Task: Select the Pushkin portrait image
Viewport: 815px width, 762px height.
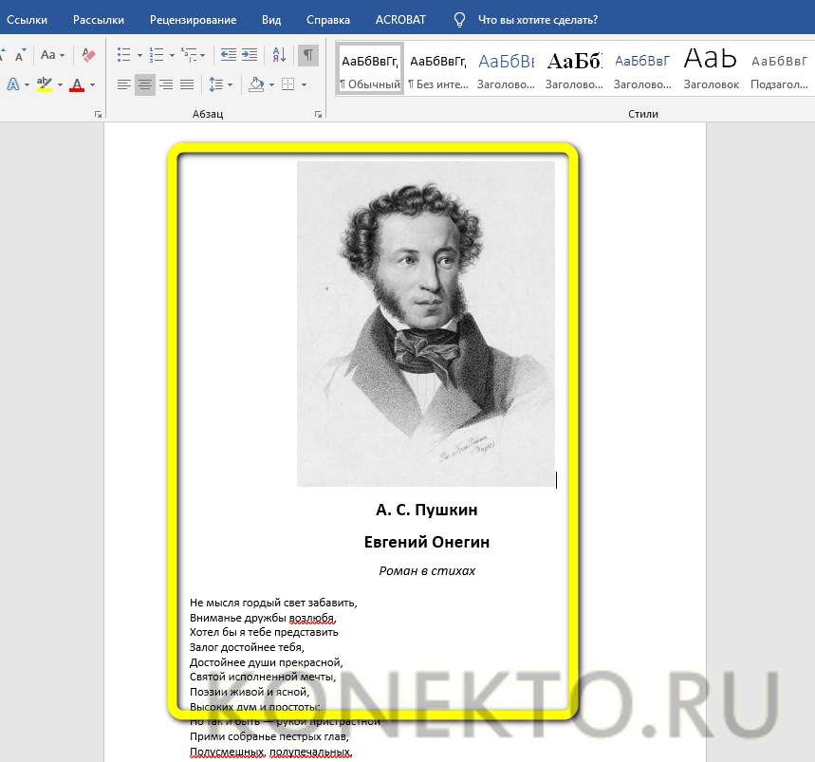Action: tap(426, 324)
